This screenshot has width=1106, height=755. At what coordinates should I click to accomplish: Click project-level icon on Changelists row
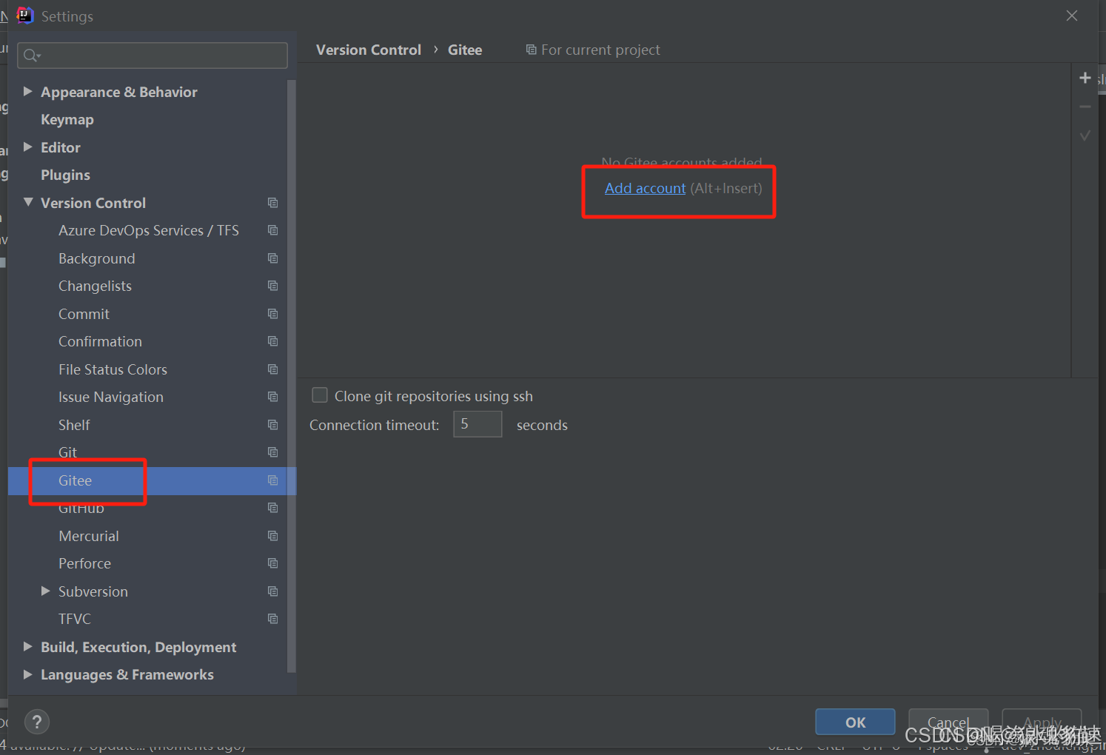[272, 286]
